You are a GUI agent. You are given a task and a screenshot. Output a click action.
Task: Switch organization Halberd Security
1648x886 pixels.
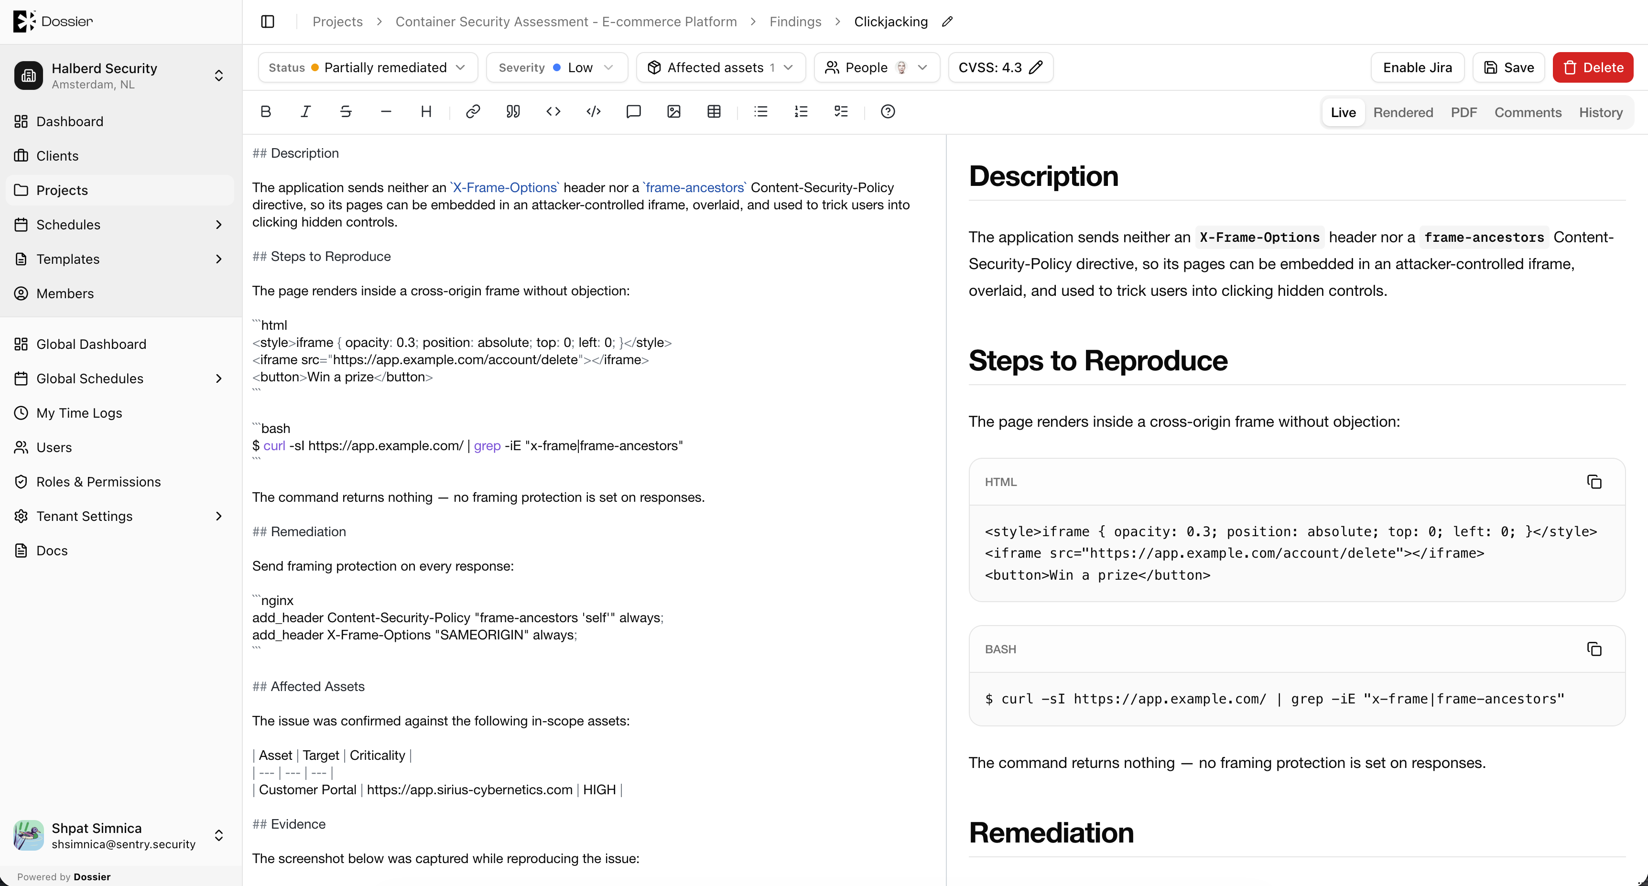click(120, 76)
